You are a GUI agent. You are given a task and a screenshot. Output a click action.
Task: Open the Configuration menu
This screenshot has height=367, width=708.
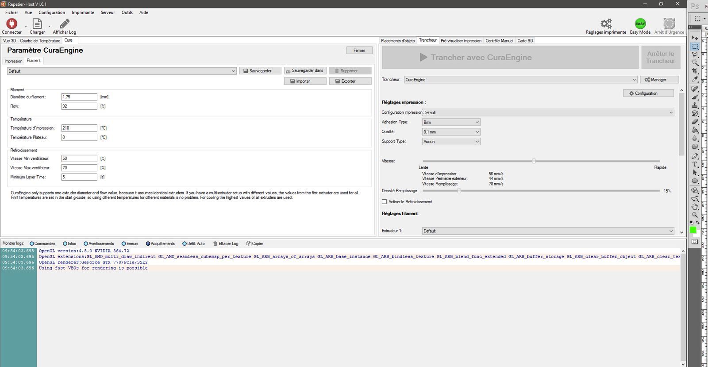coord(52,12)
